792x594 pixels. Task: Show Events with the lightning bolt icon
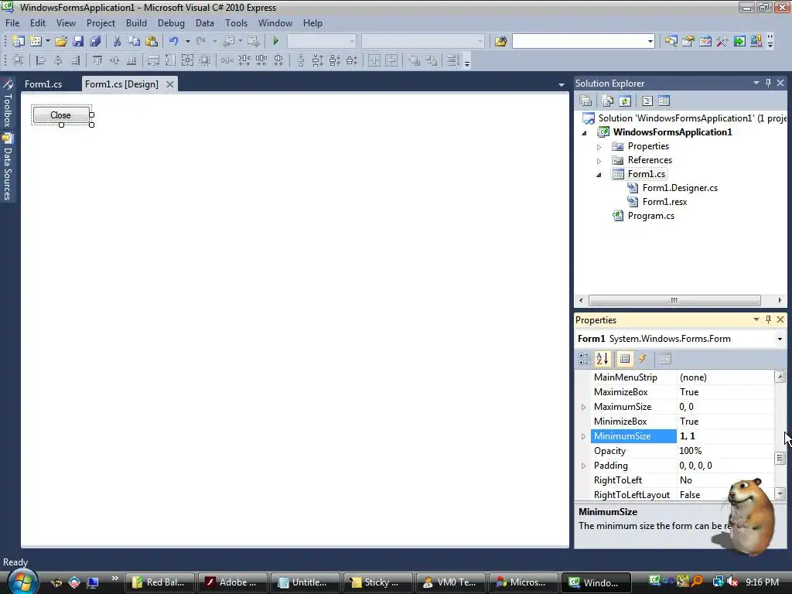[x=643, y=359]
